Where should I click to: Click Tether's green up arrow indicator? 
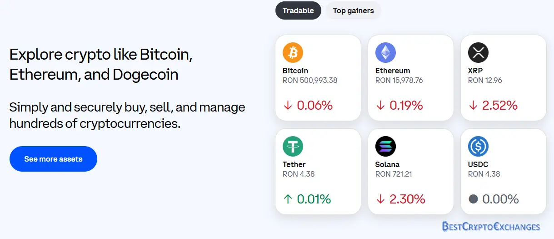(287, 199)
